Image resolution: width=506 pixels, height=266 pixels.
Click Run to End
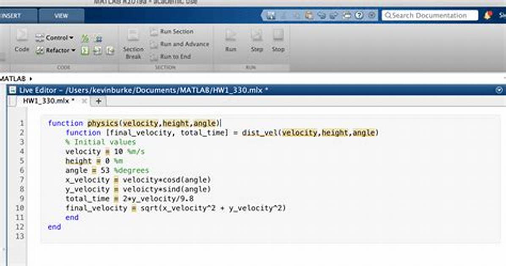coord(170,57)
